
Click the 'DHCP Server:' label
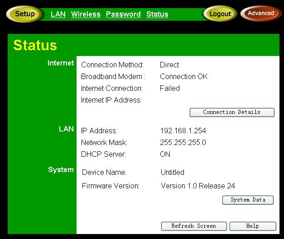click(x=103, y=154)
